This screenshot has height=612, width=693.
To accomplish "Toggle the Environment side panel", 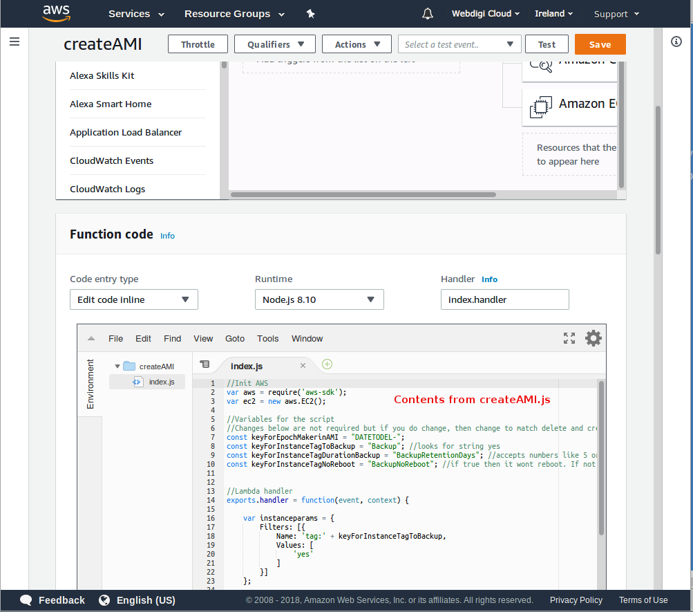I will tap(90, 384).
